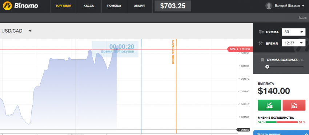Click the alarm clock icon beside ВРЕМЯ
The width and height of the screenshot is (309, 135).
(x=261, y=43)
